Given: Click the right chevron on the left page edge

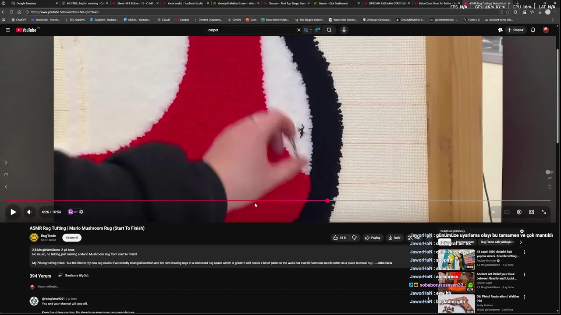Looking at the screenshot, I should pyautogui.click(x=6, y=162).
